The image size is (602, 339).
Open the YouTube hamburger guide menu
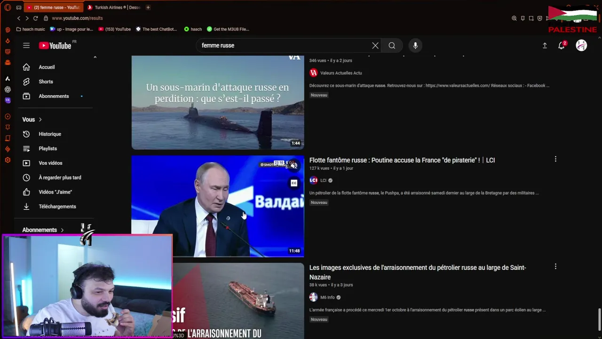[26, 45]
